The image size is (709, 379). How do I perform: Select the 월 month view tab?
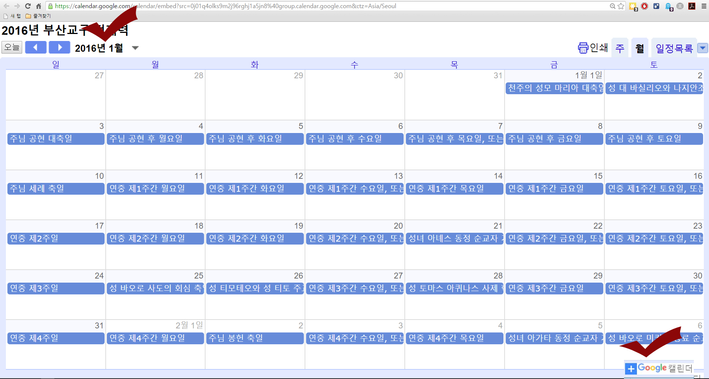tap(640, 48)
